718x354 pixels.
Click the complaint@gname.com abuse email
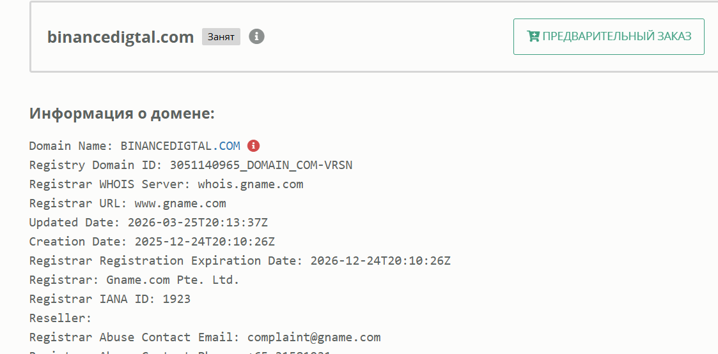tap(314, 337)
